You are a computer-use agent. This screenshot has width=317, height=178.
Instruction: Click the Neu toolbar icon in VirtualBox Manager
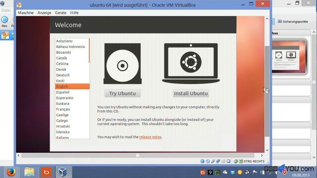point(4,20)
